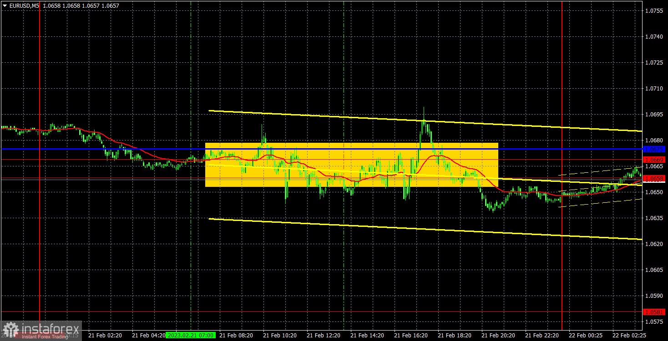Image resolution: width=668 pixels, height=341 pixels.
Task: Select the red 1.0669 price tag
Action: pos(654,160)
